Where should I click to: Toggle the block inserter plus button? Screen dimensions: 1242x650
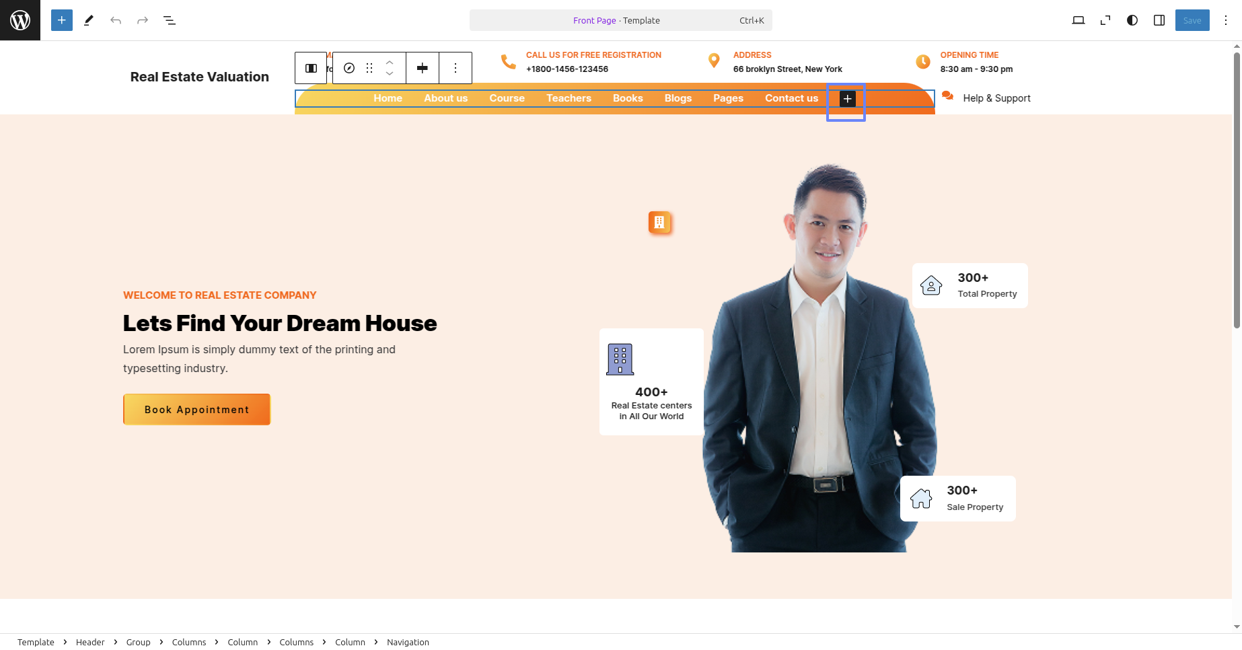tap(62, 20)
